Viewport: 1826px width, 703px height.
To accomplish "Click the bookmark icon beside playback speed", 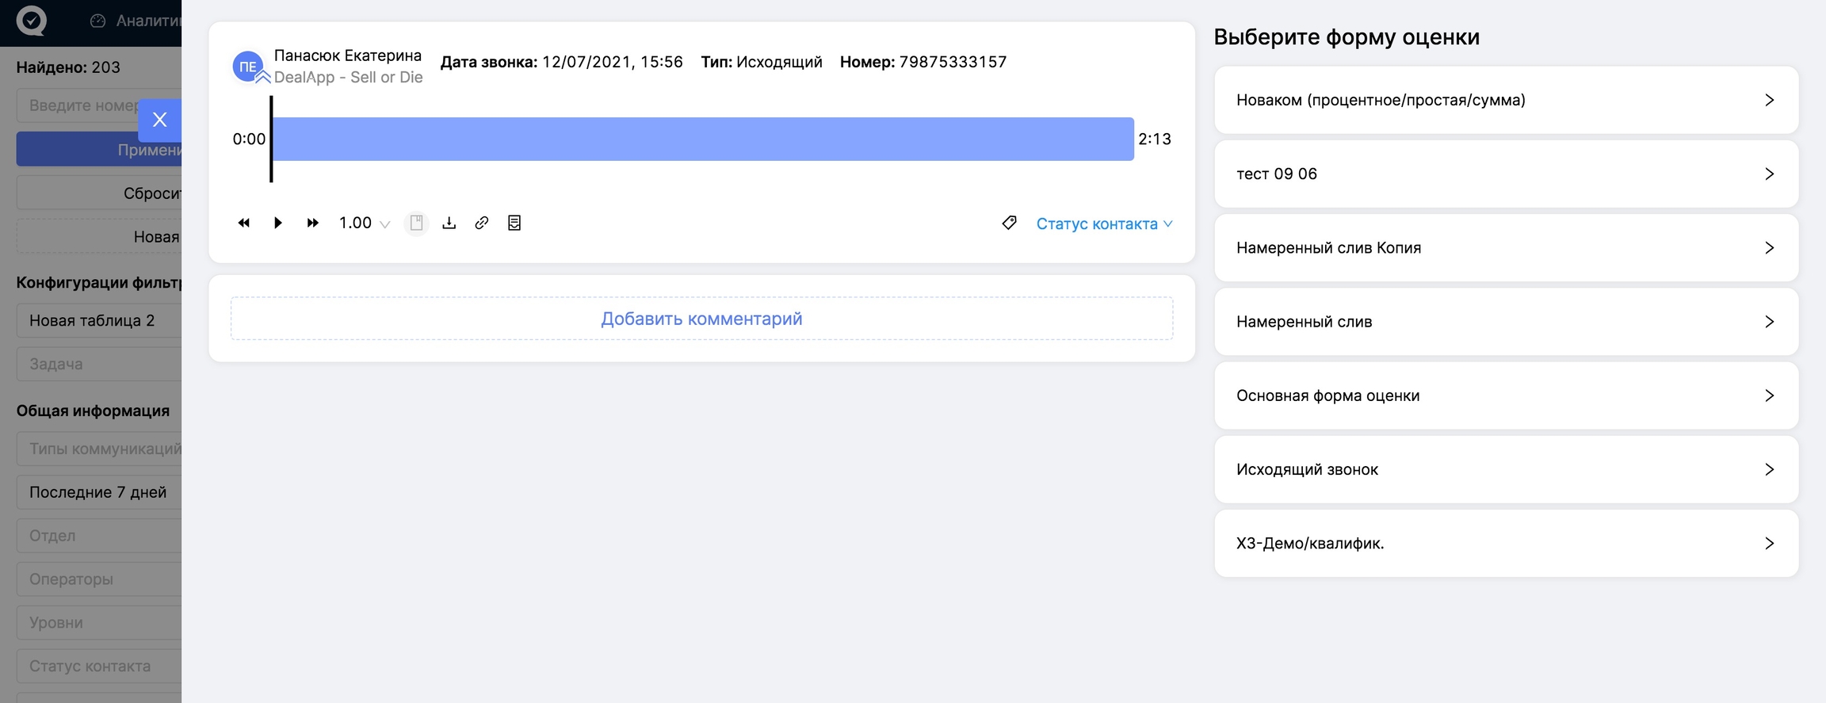I will point(416,223).
